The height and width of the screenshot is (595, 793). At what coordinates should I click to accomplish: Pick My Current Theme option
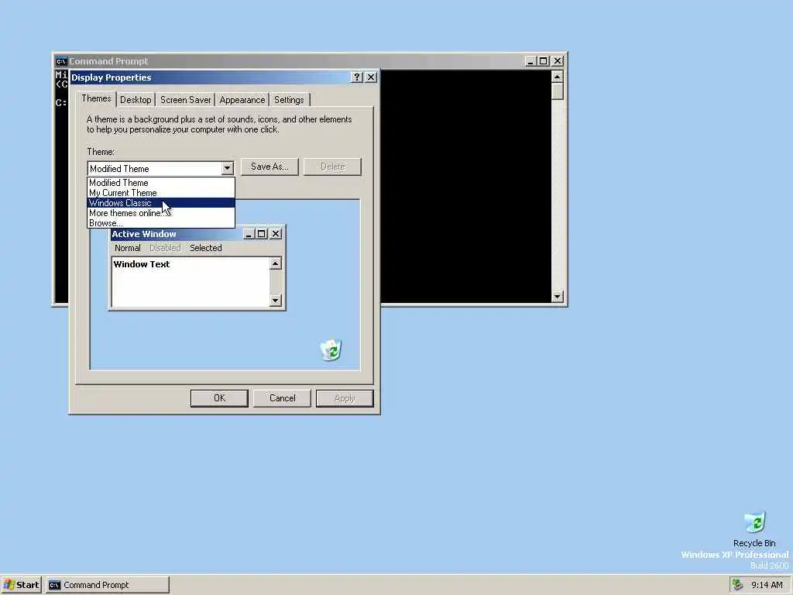point(161,193)
